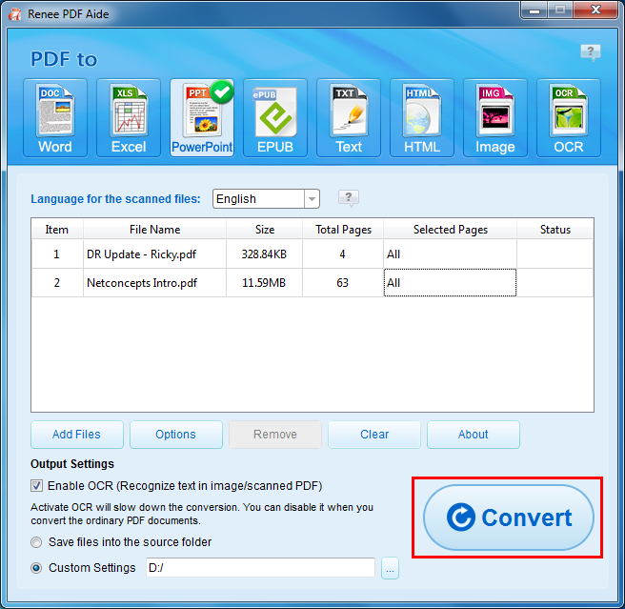Select Save files into source folder
Image resolution: width=625 pixels, height=609 pixels.
coord(37,542)
